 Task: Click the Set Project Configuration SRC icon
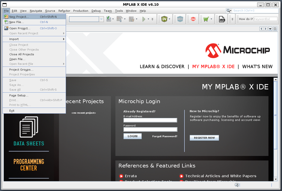coord(109,19)
